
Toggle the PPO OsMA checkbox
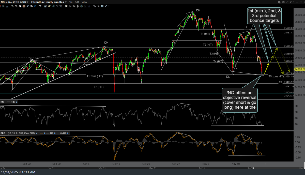click(x=68, y=133)
